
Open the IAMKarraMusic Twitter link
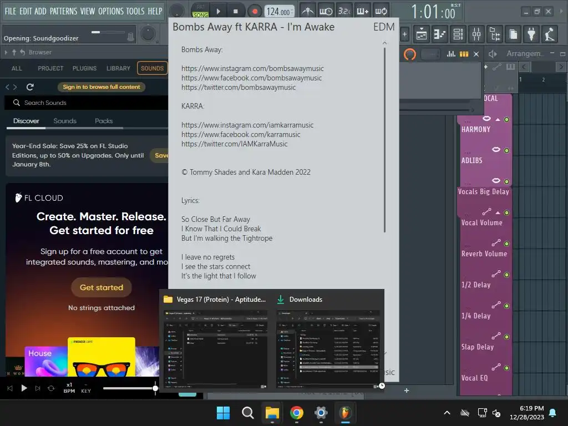(235, 144)
